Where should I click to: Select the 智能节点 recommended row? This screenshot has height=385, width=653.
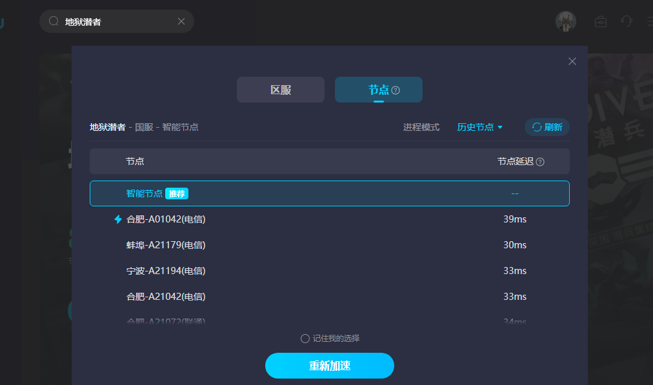(x=330, y=193)
